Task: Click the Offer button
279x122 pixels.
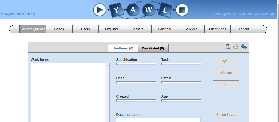Action: (226, 61)
